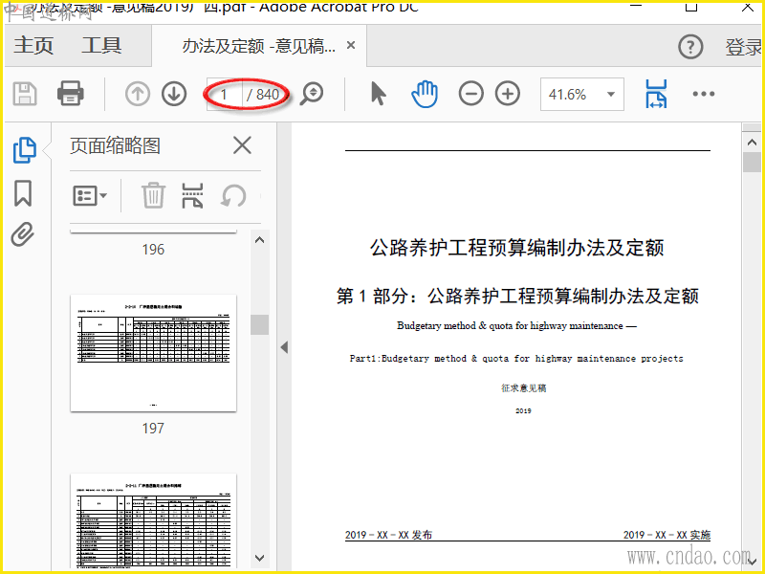Select the page 197 thumbnail
The image size is (765, 574).
[153, 353]
